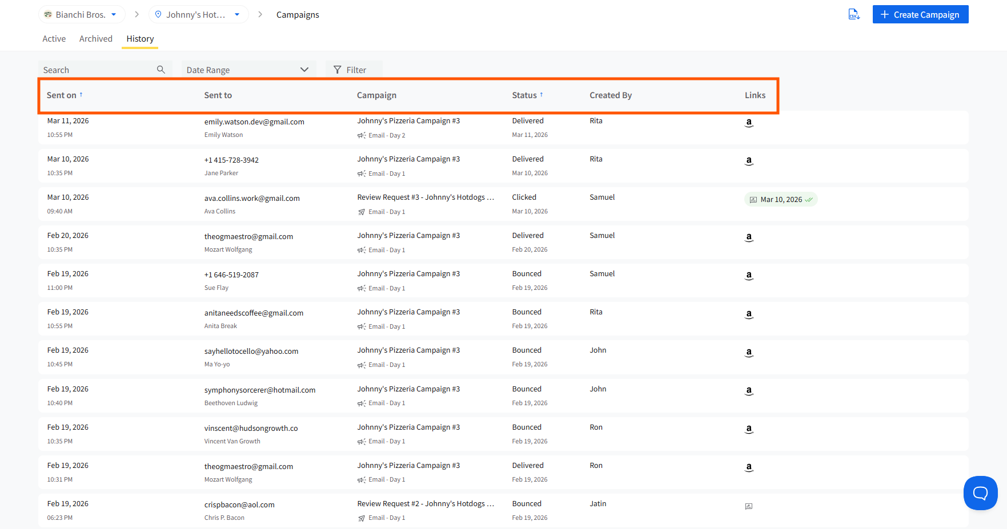The width and height of the screenshot is (1007, 529).
Task: Click Amazon icon in Sue Flay row
Action: 749,276
